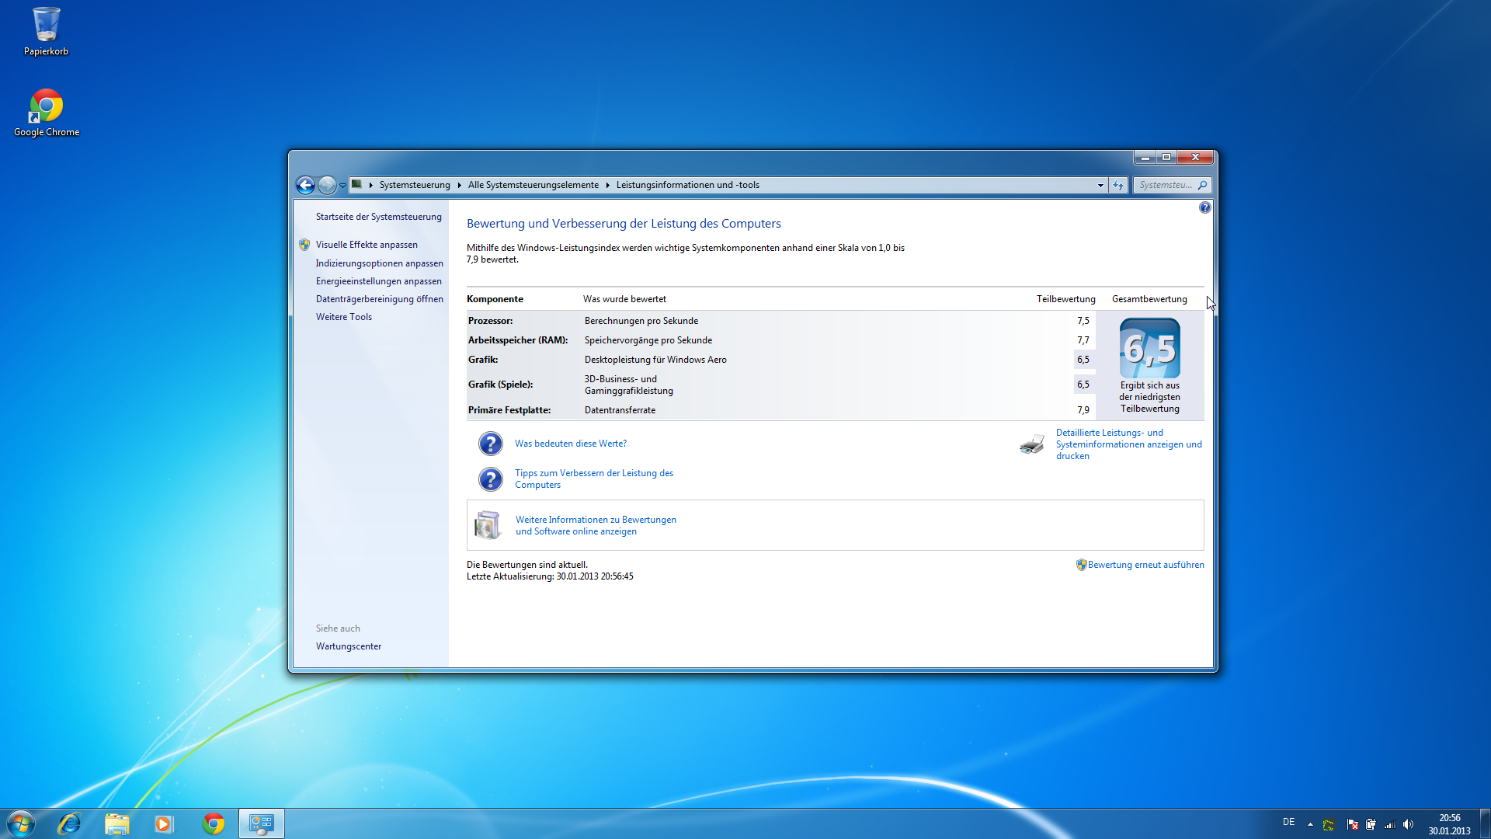Viewport: 1491px width, 839px height.
Task: Open 'Visuelle Effekte anpassen' link
Action: coord(367,245)
